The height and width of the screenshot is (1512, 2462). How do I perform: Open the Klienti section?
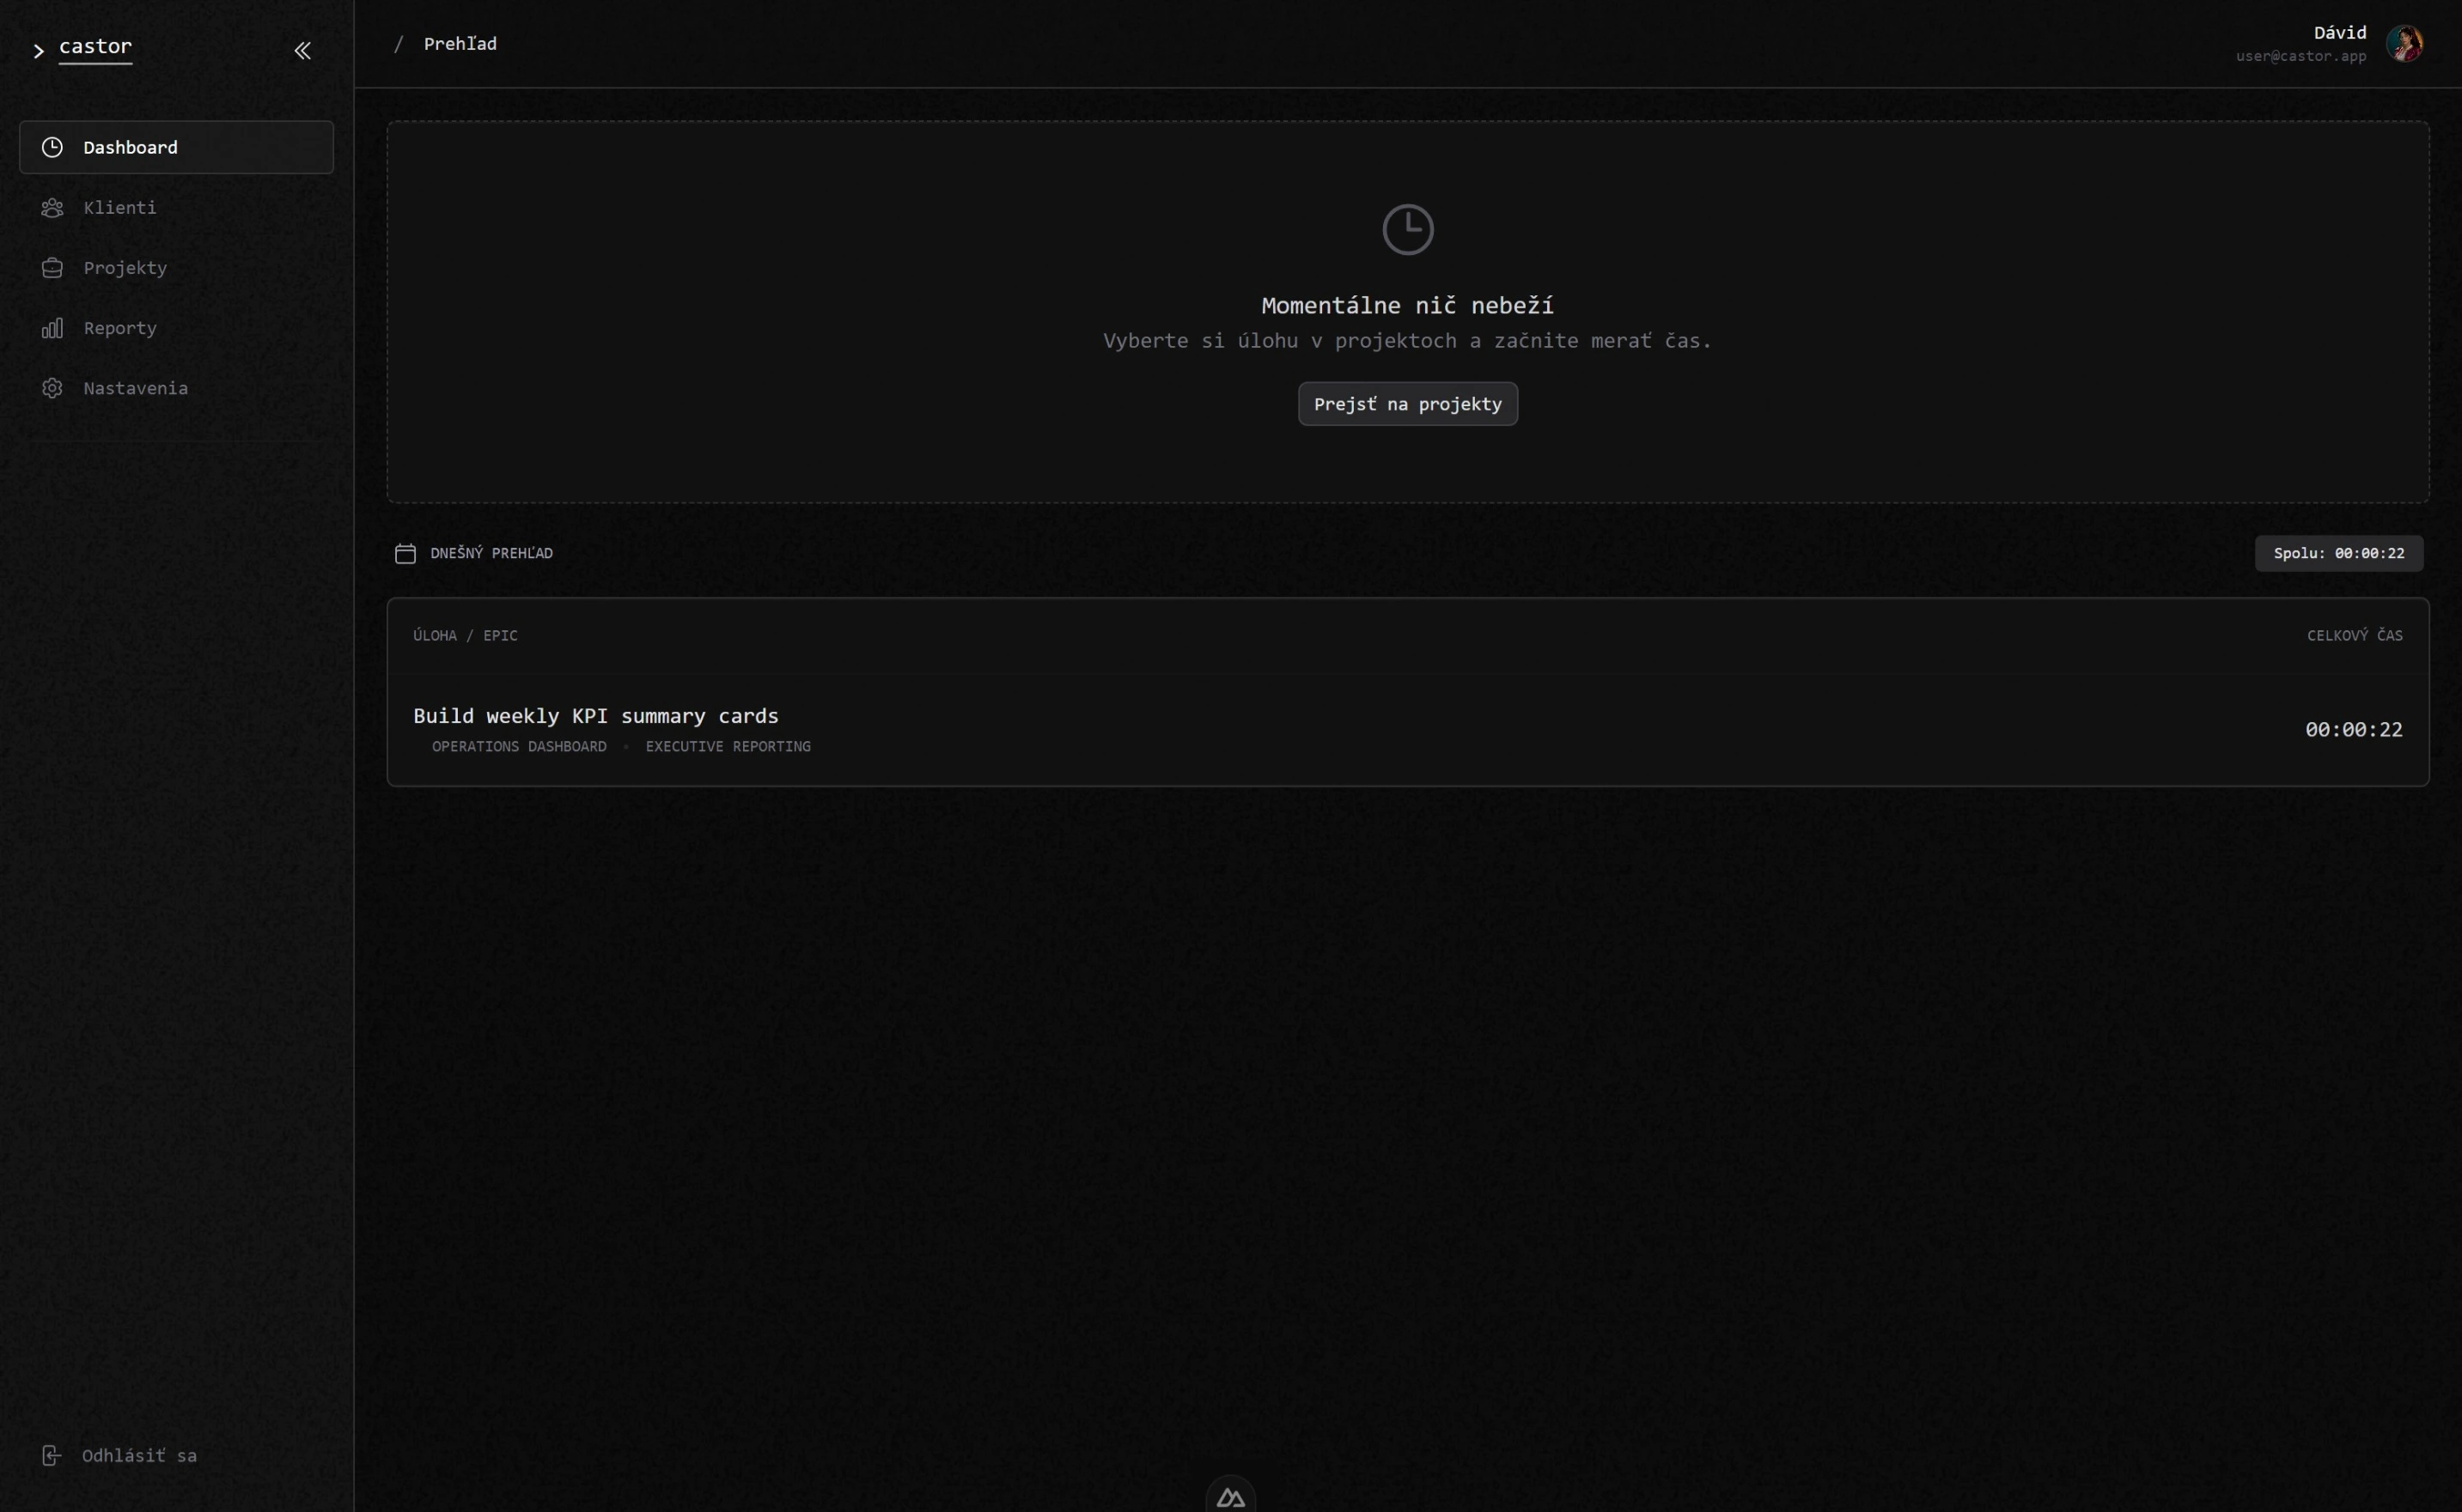point(176,207)
